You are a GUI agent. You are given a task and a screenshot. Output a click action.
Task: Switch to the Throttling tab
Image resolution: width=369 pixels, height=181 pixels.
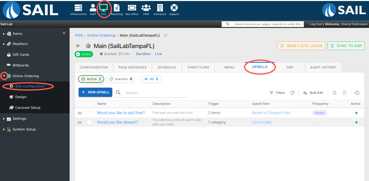coord(198,67)
